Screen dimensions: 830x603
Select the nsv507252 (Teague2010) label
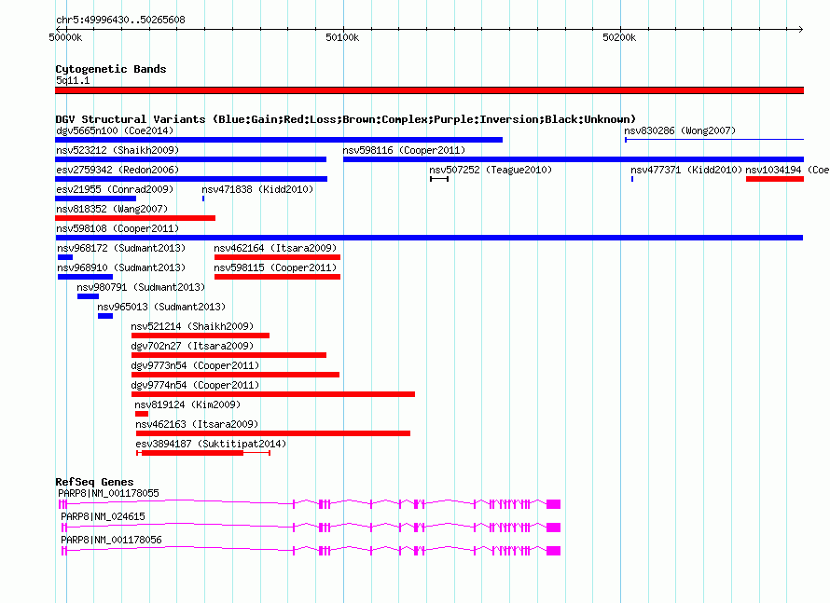point(491,170)
